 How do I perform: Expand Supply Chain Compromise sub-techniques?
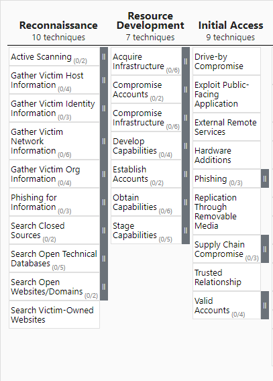click(265, 249)
